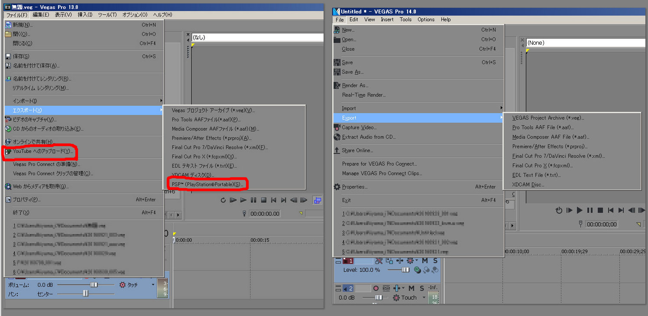Click the 00:00:00.00 timecode field in Vegas 13
The height and width of the screenshot is (316, 648).
click(x=265, y=214)
